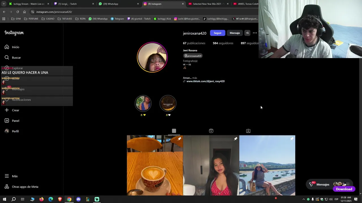Click the Seguir button
The image size is (362, 203).
(x=217, y=33)
